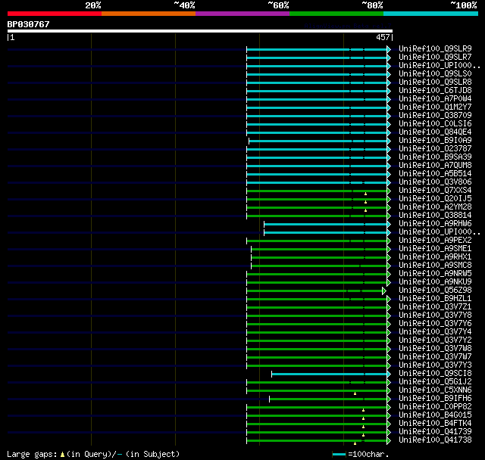Click the red 20% identity legend segment

(x=55, y=14)
